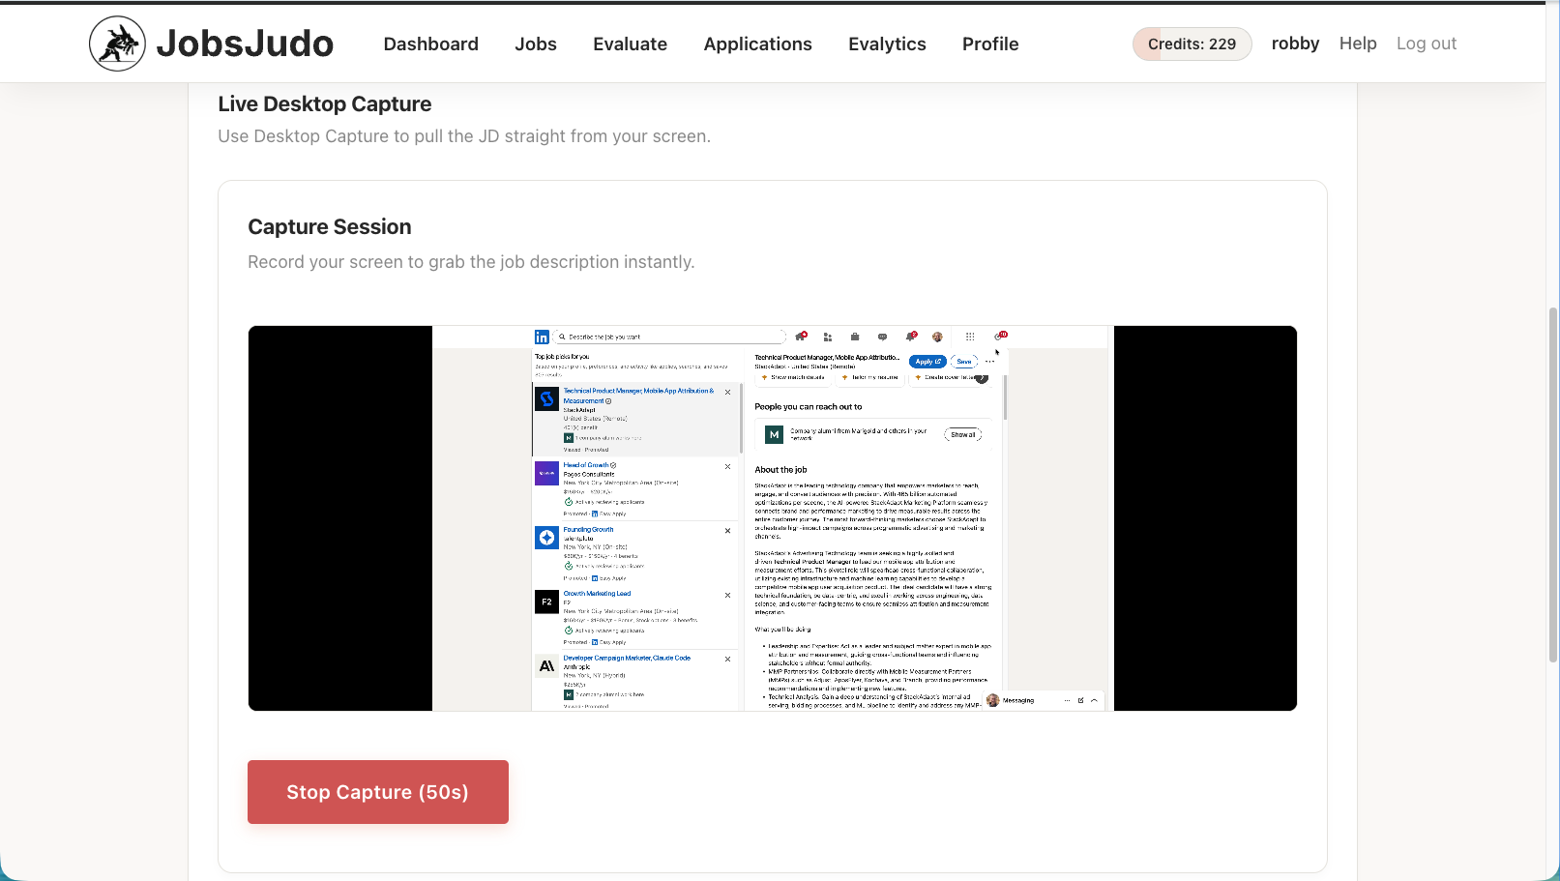Open My Network via its people icon

pos(828,337)
